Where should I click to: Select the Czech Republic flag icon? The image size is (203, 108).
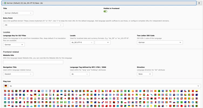tap(32, 95)
